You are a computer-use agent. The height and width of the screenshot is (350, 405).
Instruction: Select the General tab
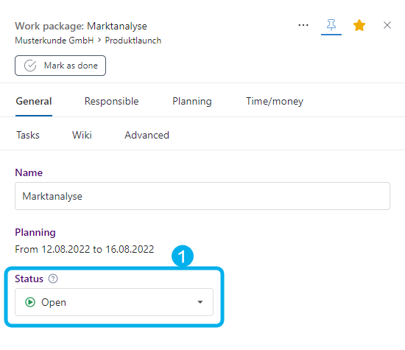click(x=34, y=102)
